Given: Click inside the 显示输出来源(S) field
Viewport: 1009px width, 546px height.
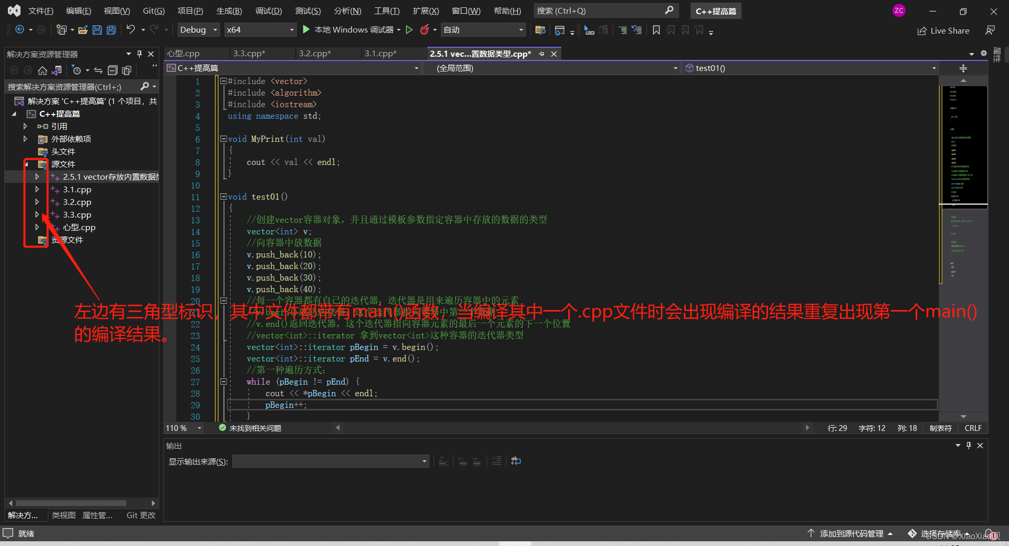Looking at the screenshot, I should tap(330, 461).
